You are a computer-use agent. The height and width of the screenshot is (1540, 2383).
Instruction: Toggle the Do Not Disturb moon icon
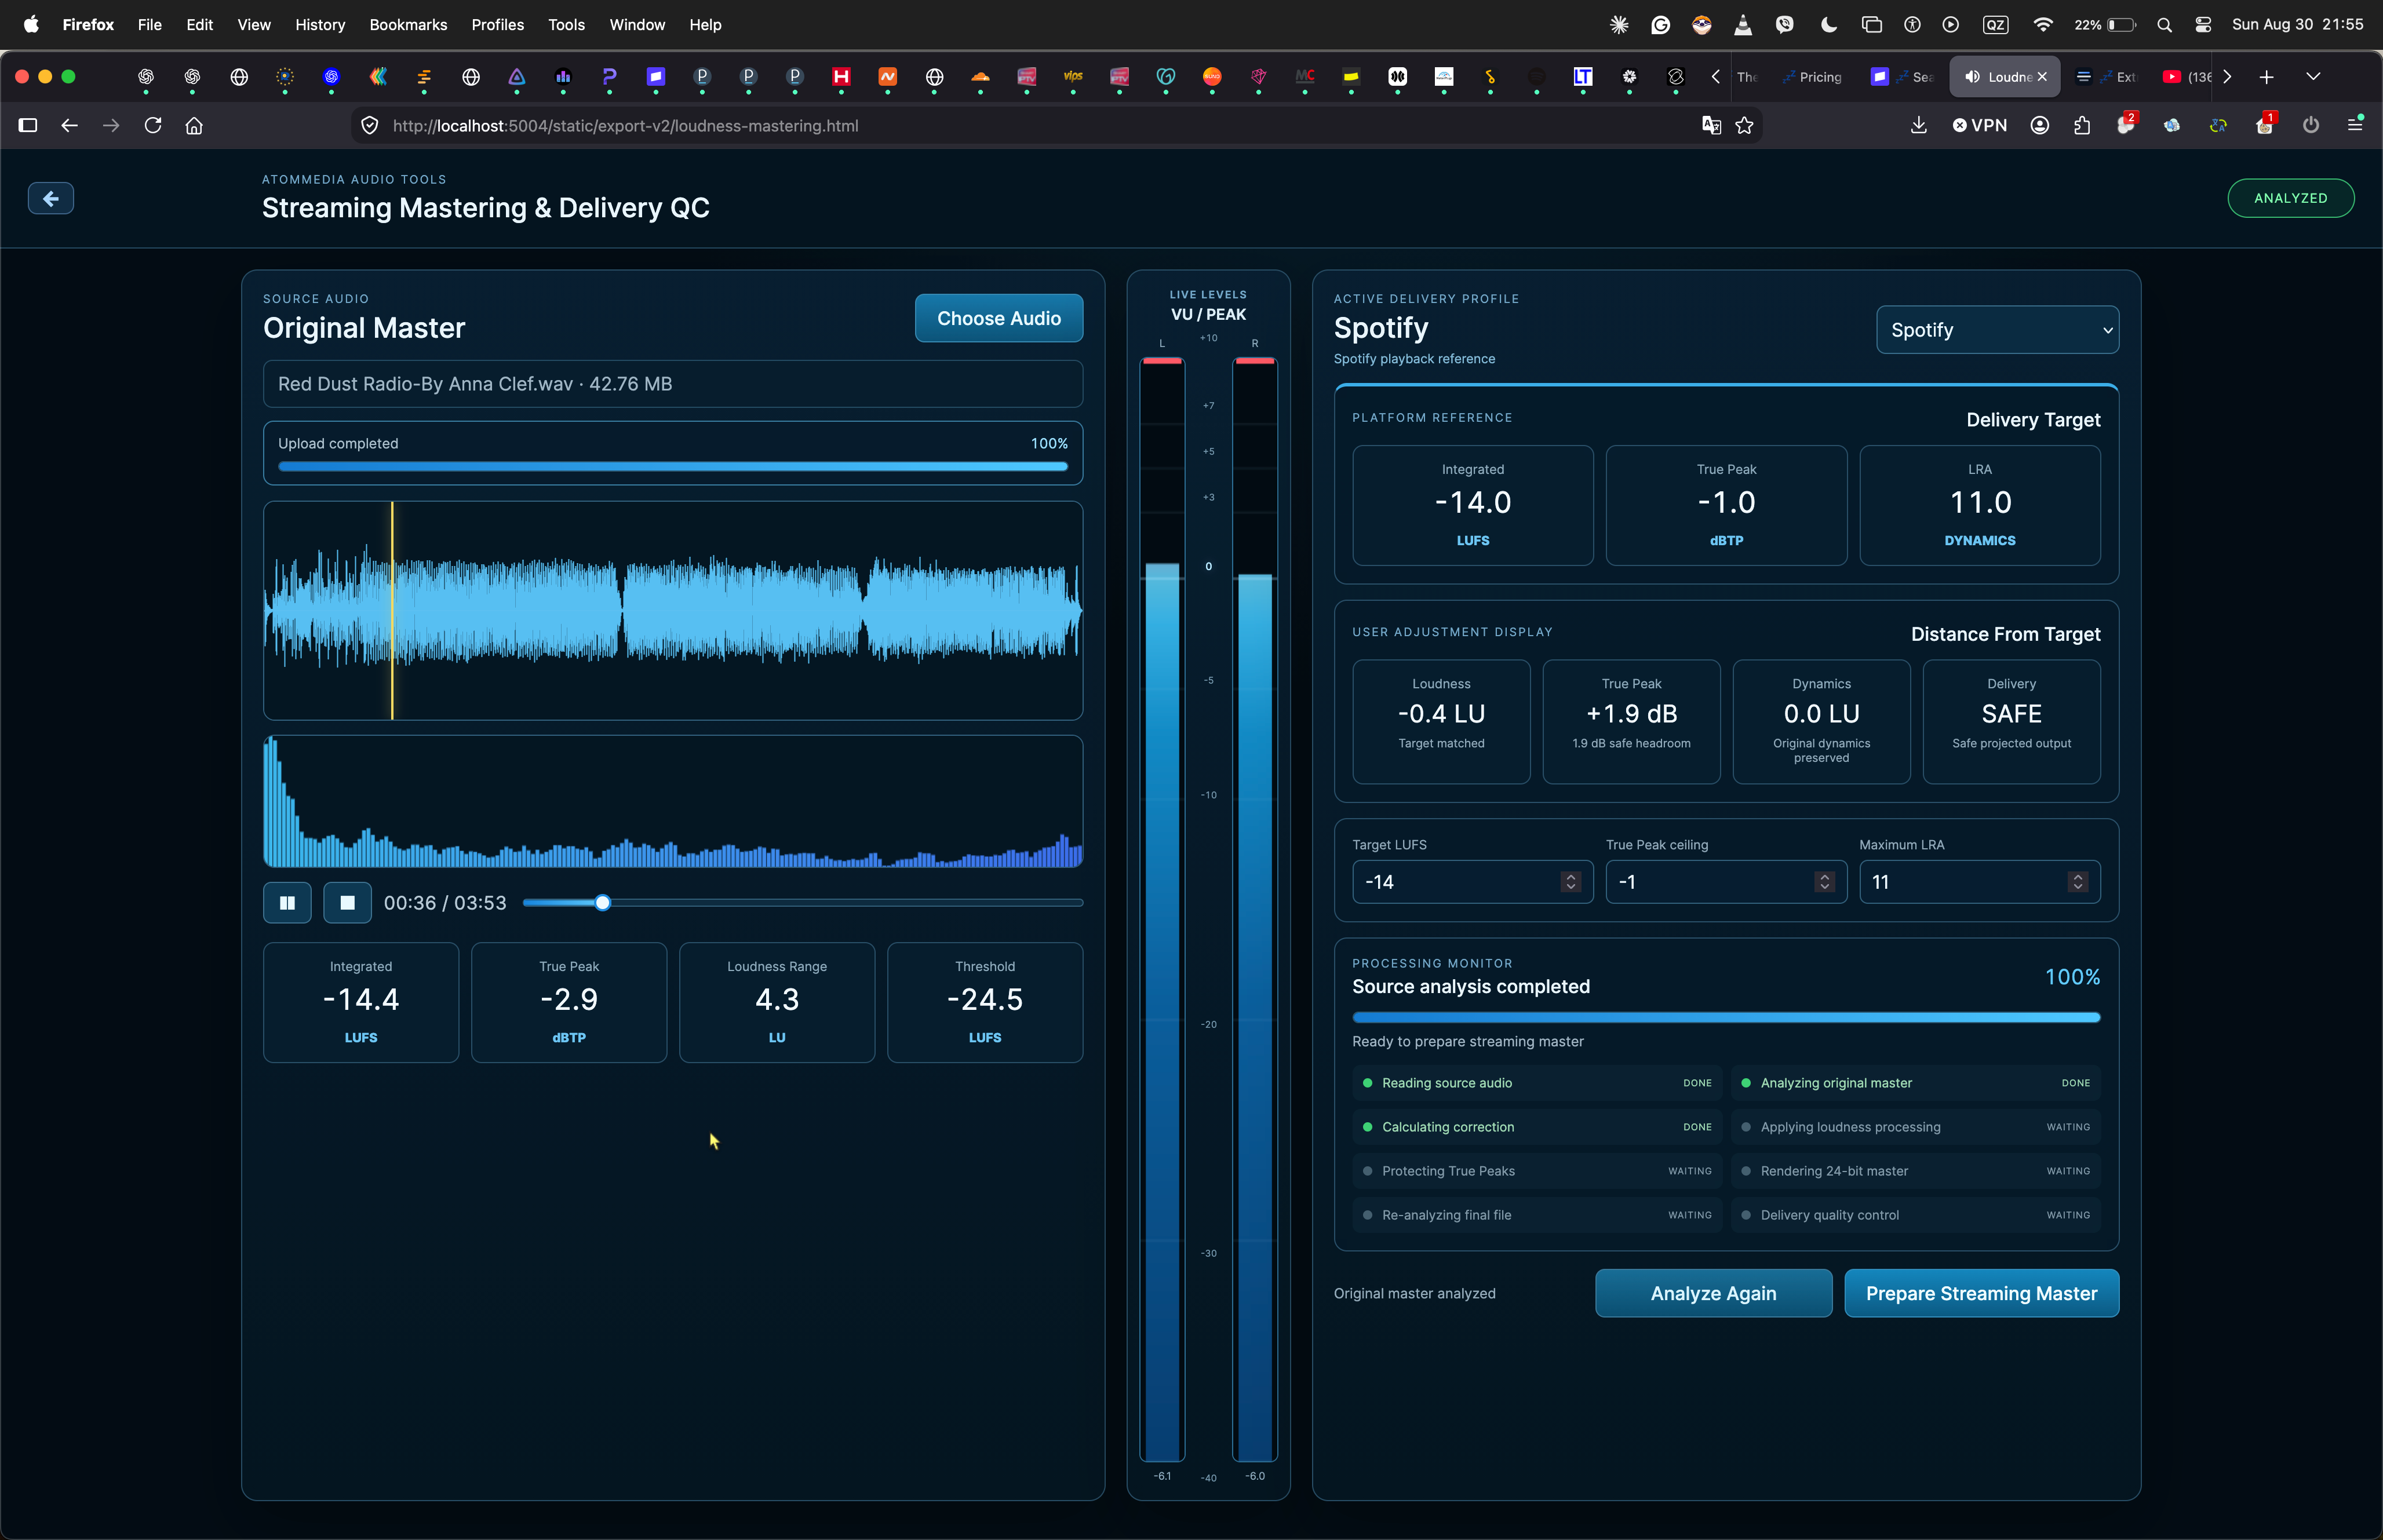coord(1828,25)
